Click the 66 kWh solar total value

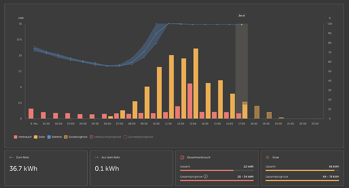click(334, 166)
